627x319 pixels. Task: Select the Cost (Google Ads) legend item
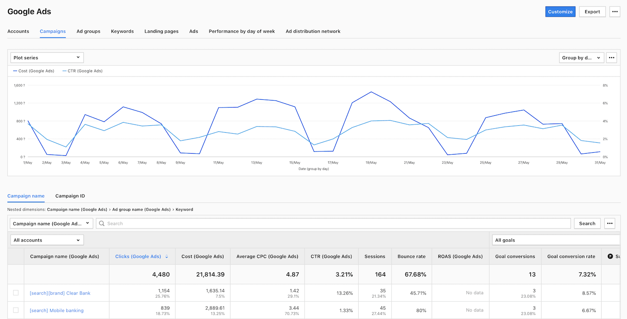pos(34,71)
